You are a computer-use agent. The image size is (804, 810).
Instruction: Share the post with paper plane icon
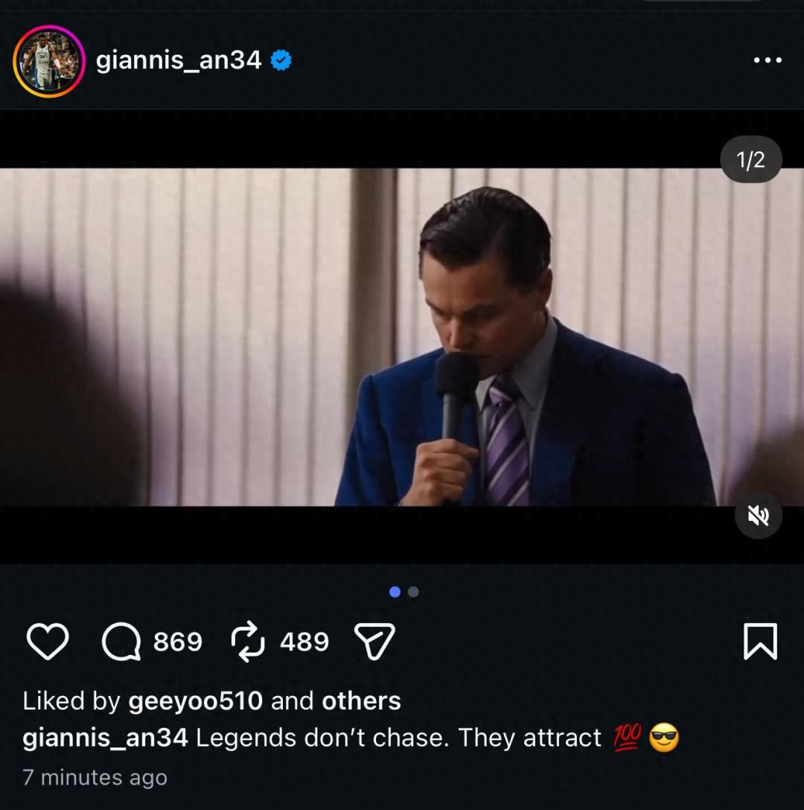(x=374, y=642)
